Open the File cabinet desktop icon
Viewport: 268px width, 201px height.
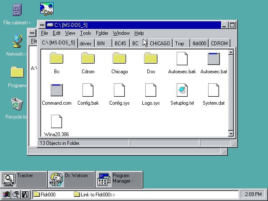[x=17, y=10]
